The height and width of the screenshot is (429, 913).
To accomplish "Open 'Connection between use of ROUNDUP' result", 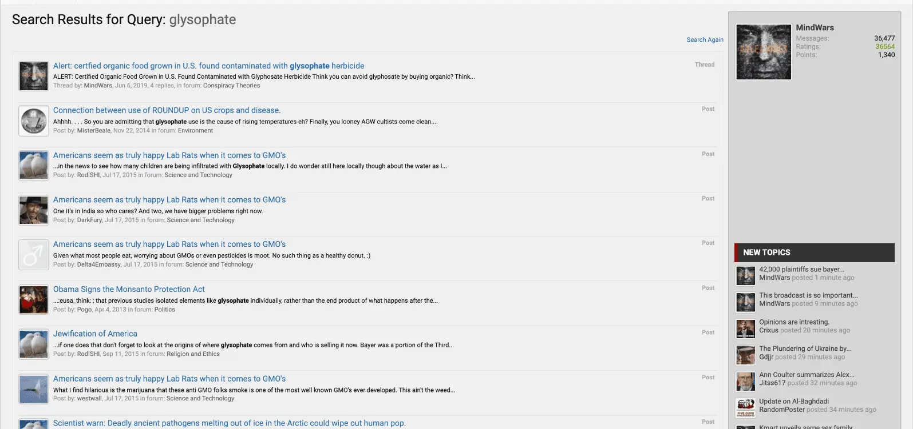I will (167, 110).
